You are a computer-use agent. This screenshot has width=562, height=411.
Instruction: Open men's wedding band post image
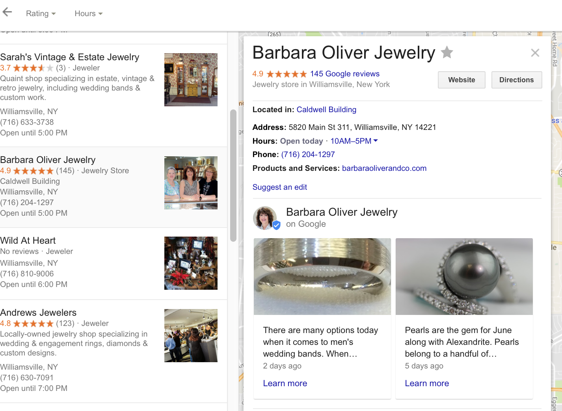coord(322,276)
